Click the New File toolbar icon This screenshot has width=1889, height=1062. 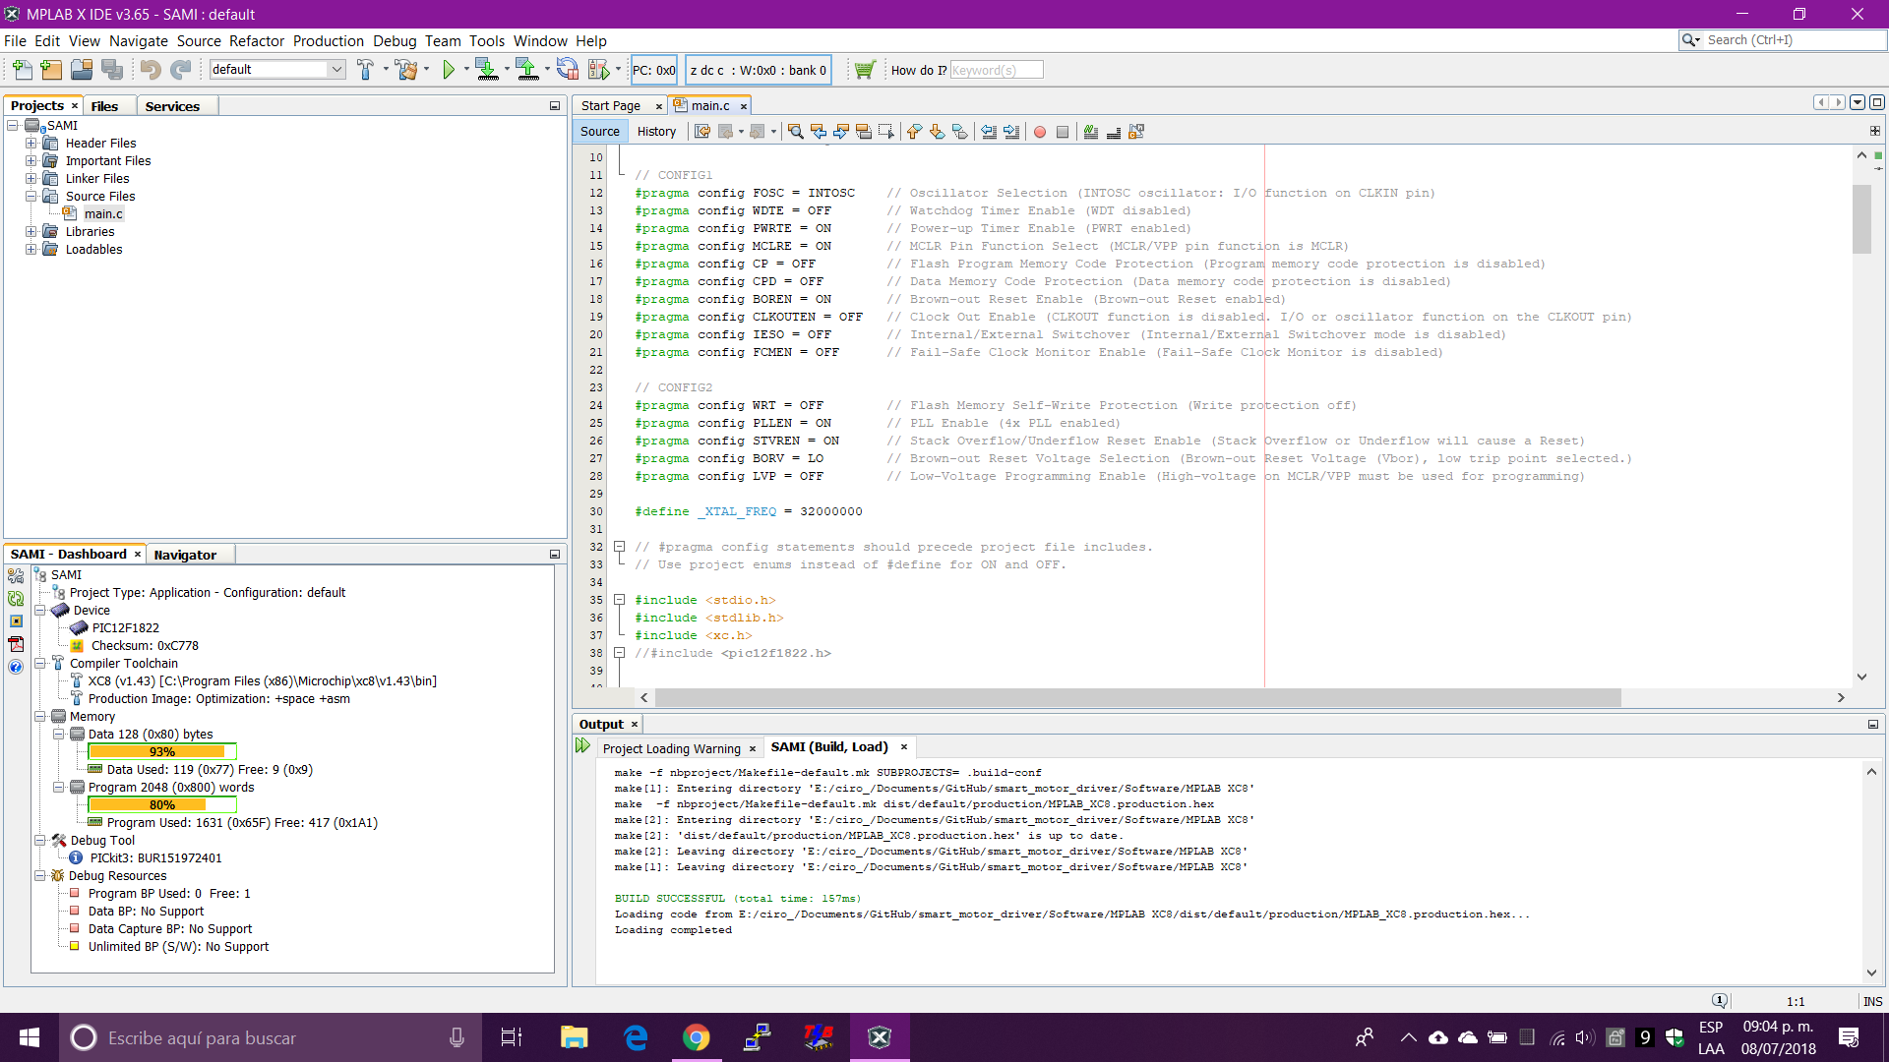(22, 70)
